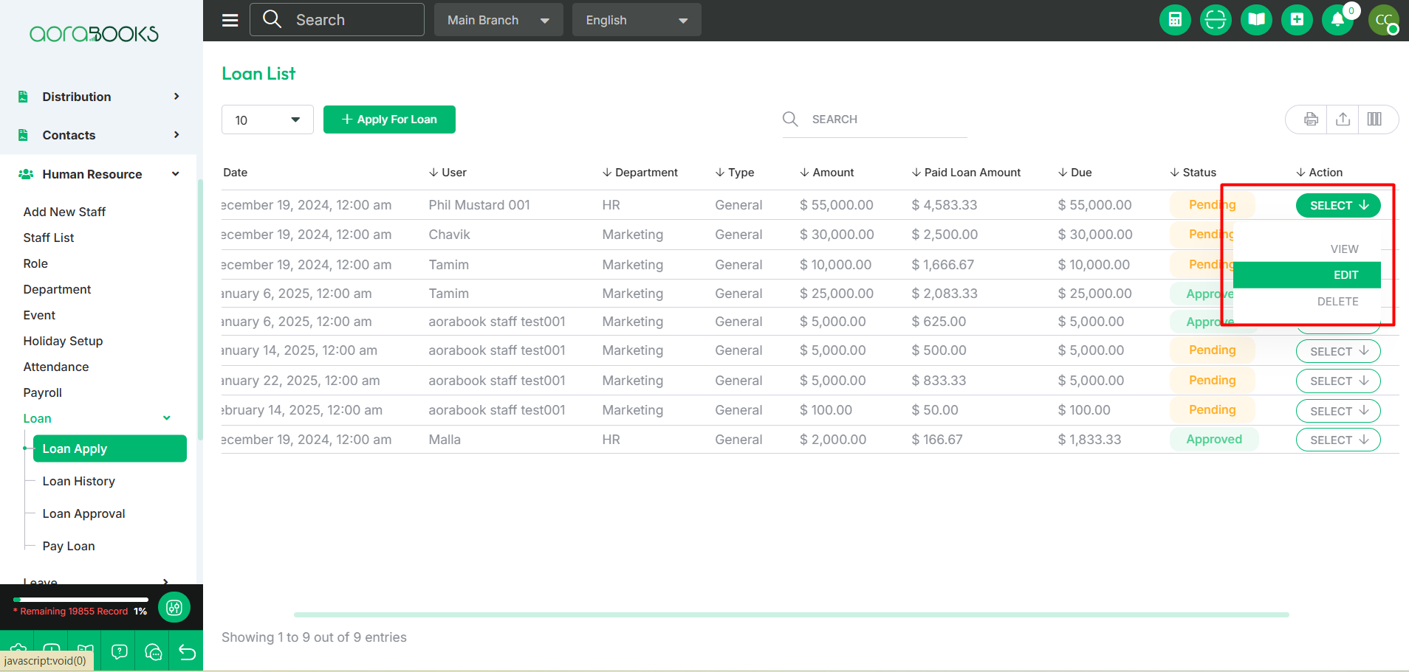1409x672 pixels.
Task: Open the chat bubbles support icon
Action: [x=153, y=652]
